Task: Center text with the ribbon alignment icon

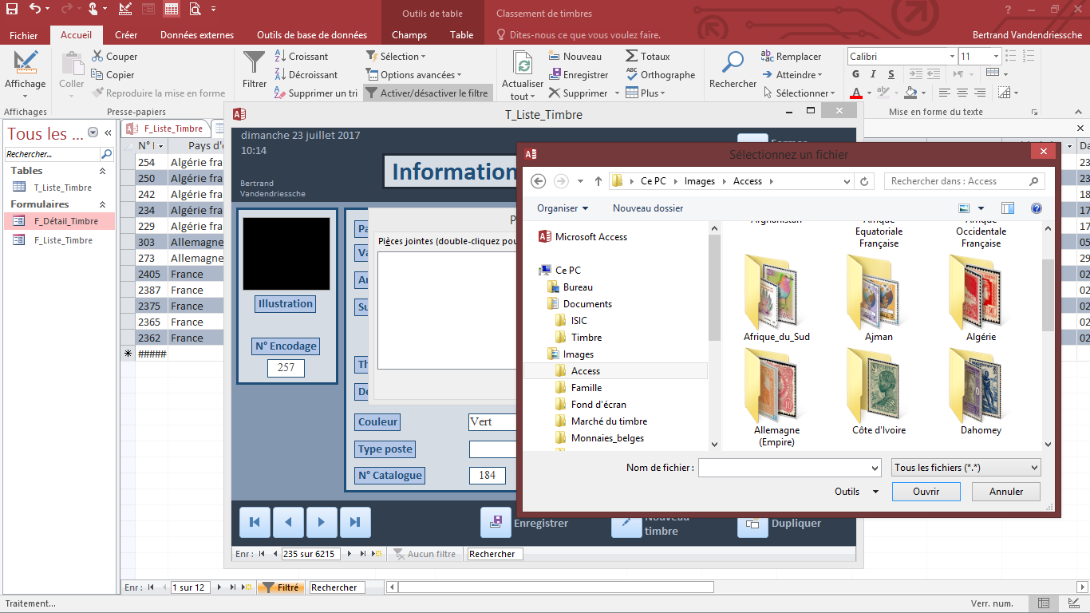Action: 962,93
